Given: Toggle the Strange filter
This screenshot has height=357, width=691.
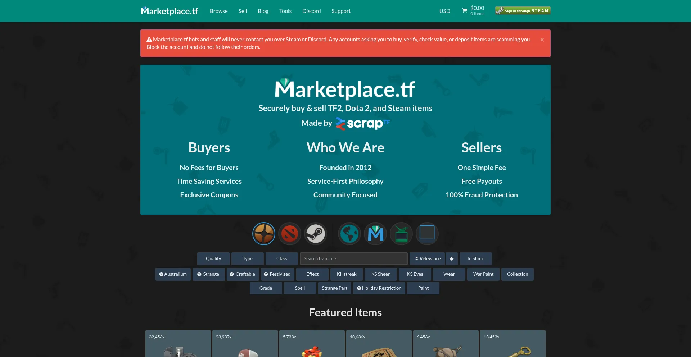Looking at the screenshot, I should (208, 274).
